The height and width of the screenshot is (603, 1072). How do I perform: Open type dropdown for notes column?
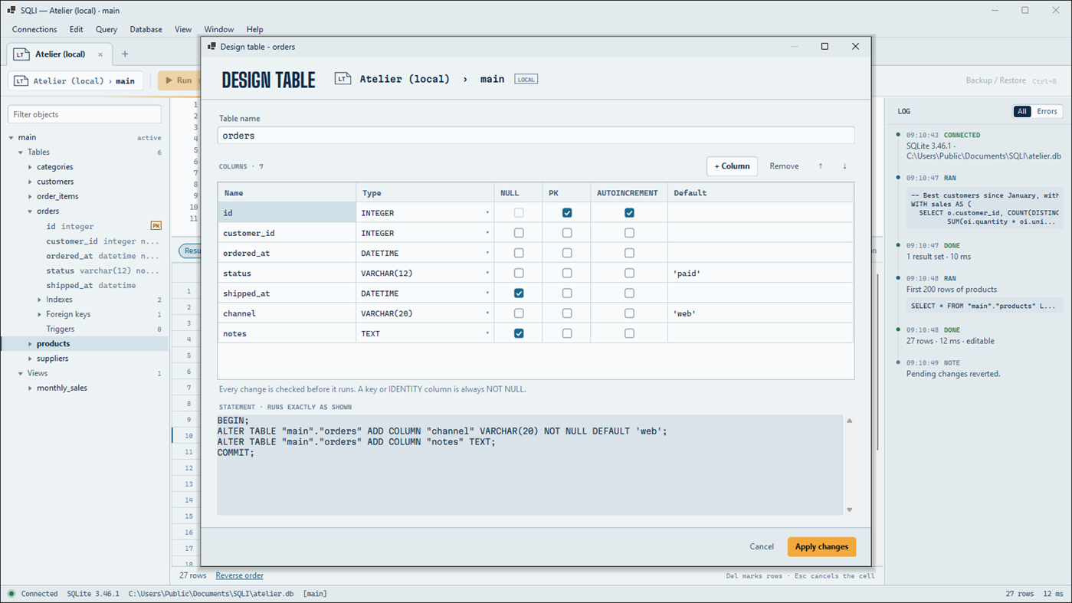[487, 333]
